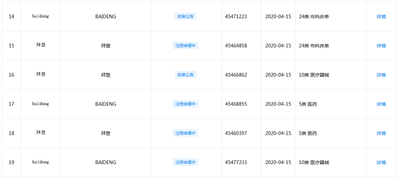Click row number 17

coord(11,104)
